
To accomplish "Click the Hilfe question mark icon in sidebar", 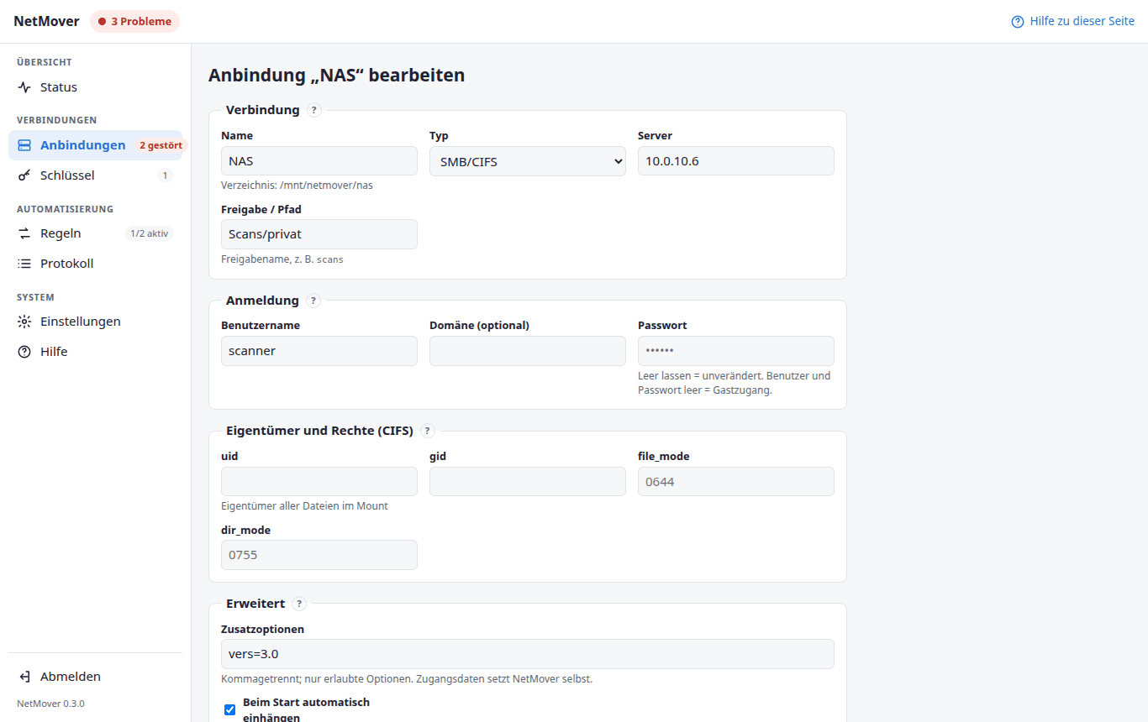I will coord(24,352).
